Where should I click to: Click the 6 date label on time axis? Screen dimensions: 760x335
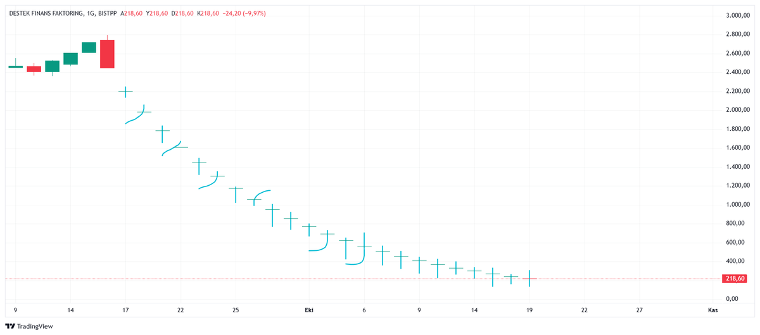[364, 310]
